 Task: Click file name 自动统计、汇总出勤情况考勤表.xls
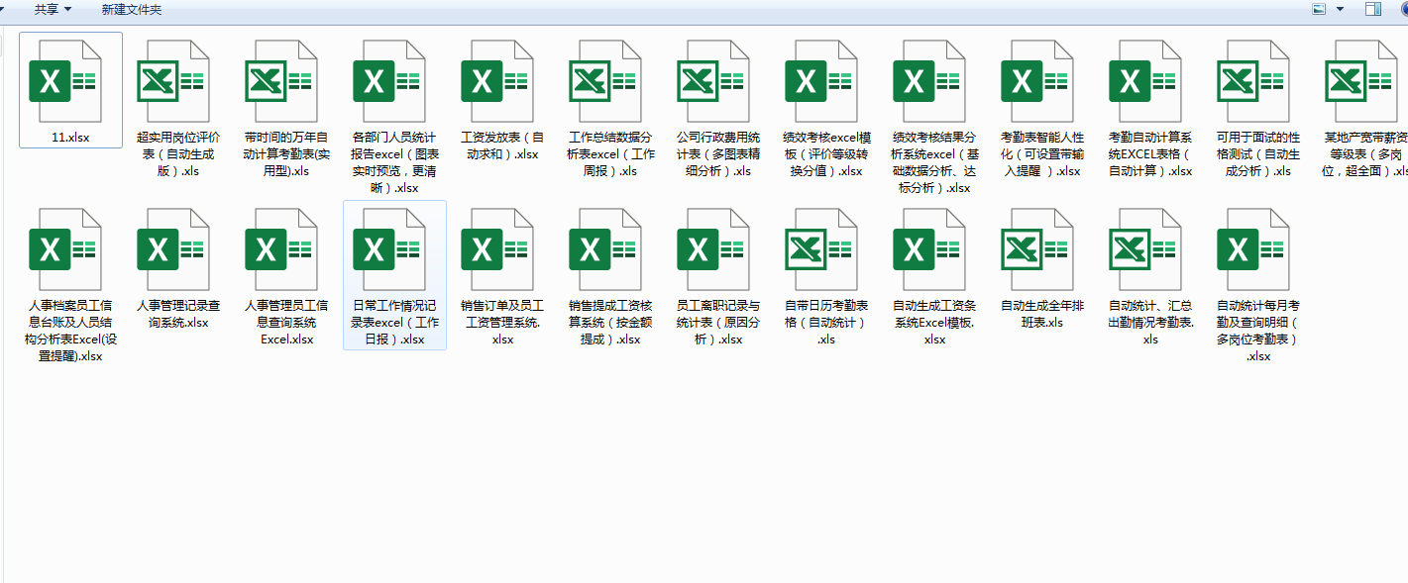click(x=1150, y=323)
